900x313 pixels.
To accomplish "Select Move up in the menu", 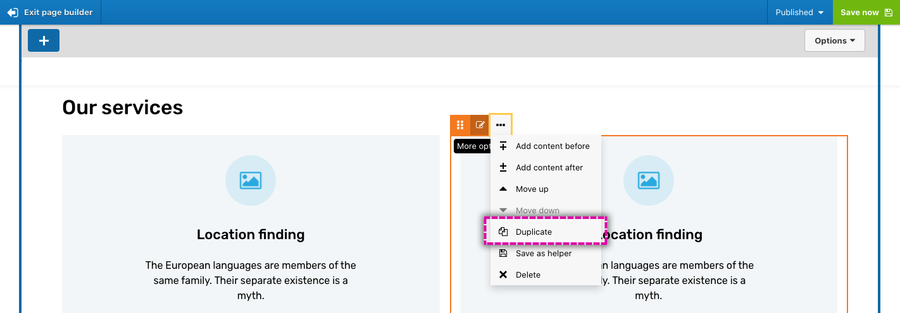I will 532,189.
